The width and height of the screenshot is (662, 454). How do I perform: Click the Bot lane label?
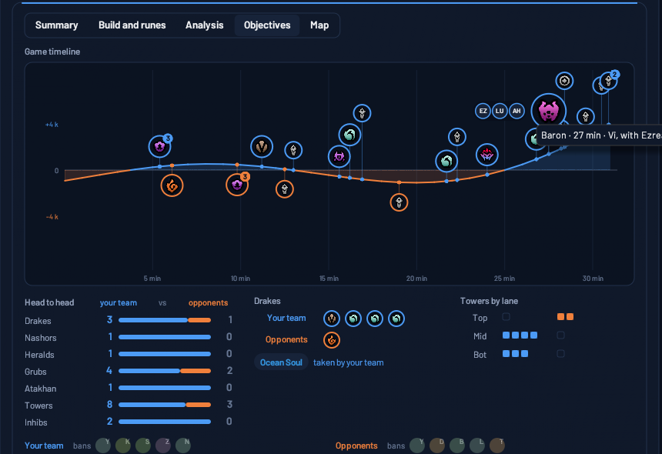click(480, 355)
